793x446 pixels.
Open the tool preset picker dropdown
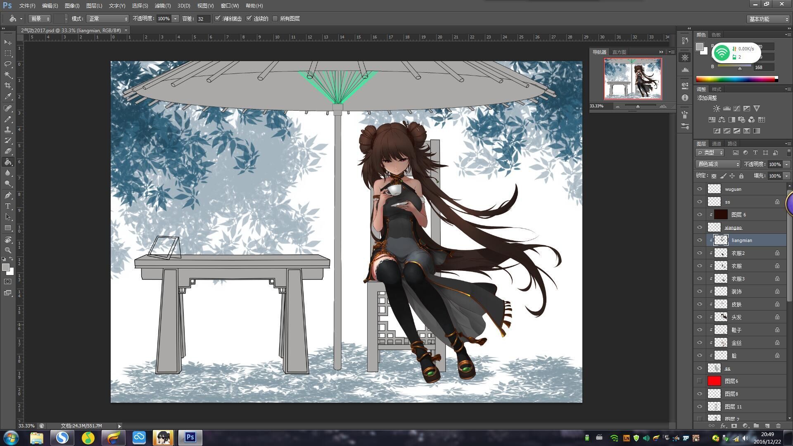(x=15, y=19)
